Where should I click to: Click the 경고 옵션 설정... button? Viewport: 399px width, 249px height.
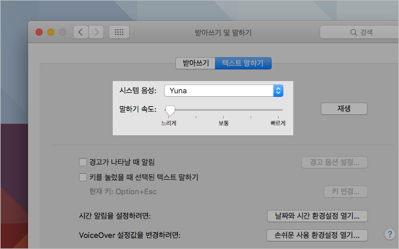[335, 162]
